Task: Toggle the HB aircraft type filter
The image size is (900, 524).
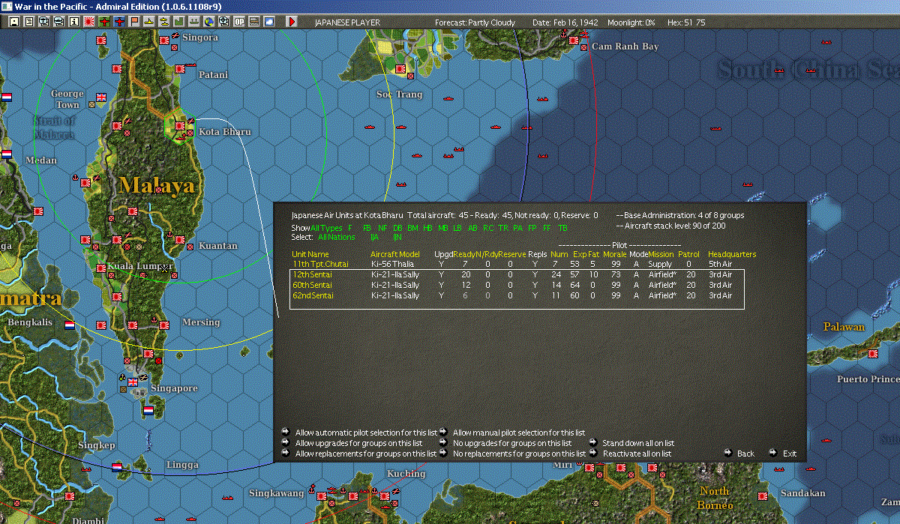Action: click(427, 228)
